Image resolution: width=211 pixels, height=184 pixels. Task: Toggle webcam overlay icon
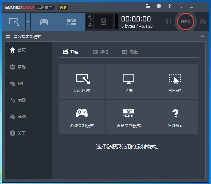104,22
